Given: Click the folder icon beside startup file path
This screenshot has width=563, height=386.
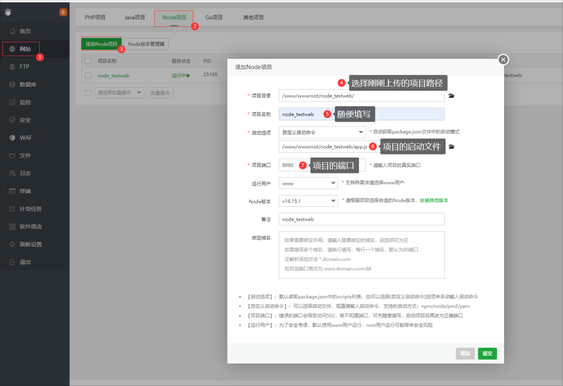Looking at the screenshot, I should 451,147.
